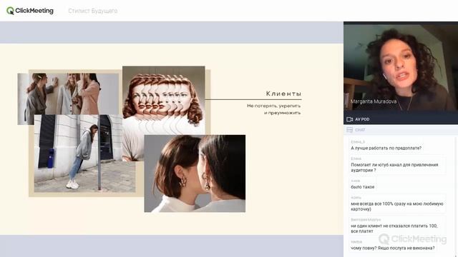This screenshot has height=257, width=458.
Task: Click the presenter name 'Margarita Muradova'
Action: point(374,101)
